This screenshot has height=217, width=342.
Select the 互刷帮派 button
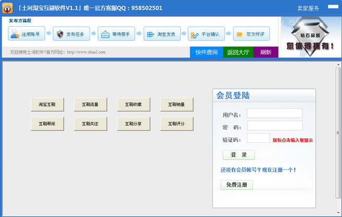point(47,124)
